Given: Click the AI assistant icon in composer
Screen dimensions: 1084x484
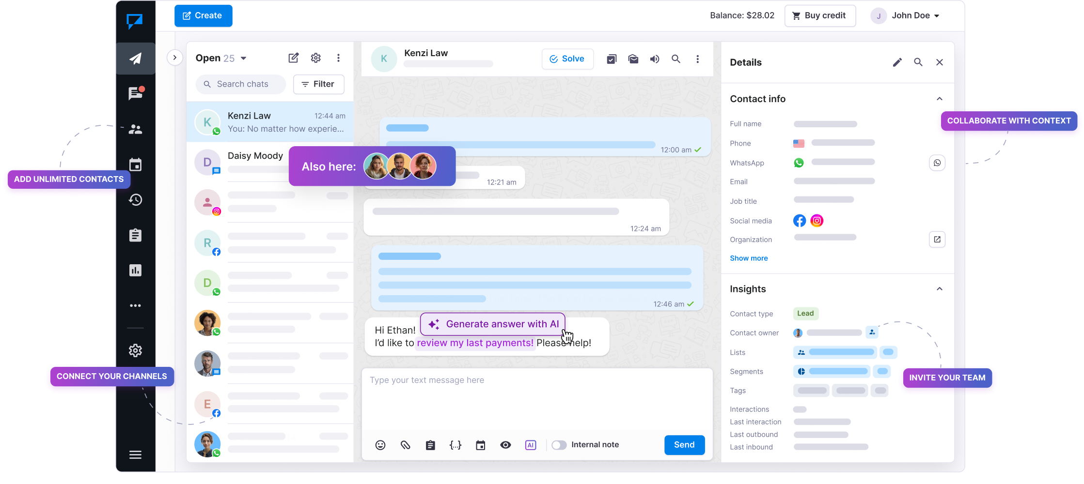Looking at the screenshot, I should [x=531, y=445].
